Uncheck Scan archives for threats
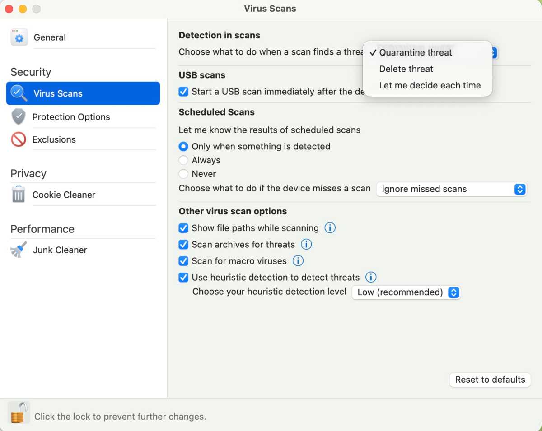 tap(183, 245)
